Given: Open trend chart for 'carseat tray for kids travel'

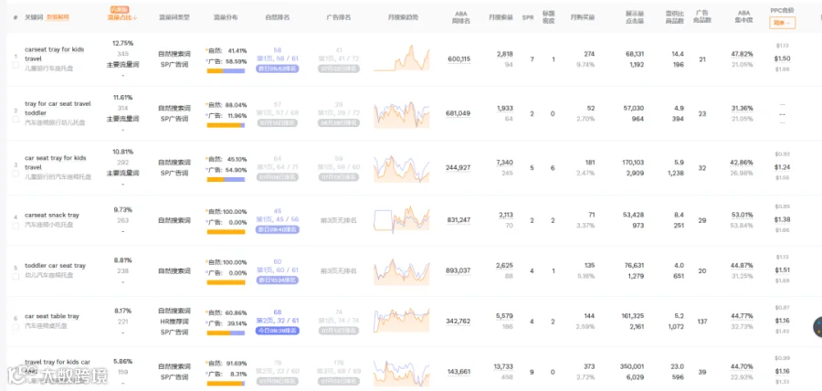Looking at the screenshot, I should click(402, 58).
